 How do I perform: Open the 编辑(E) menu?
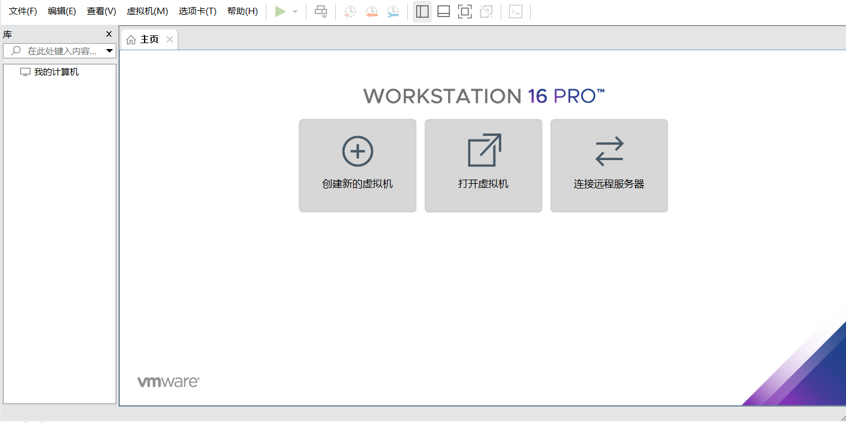pos(62,11)
